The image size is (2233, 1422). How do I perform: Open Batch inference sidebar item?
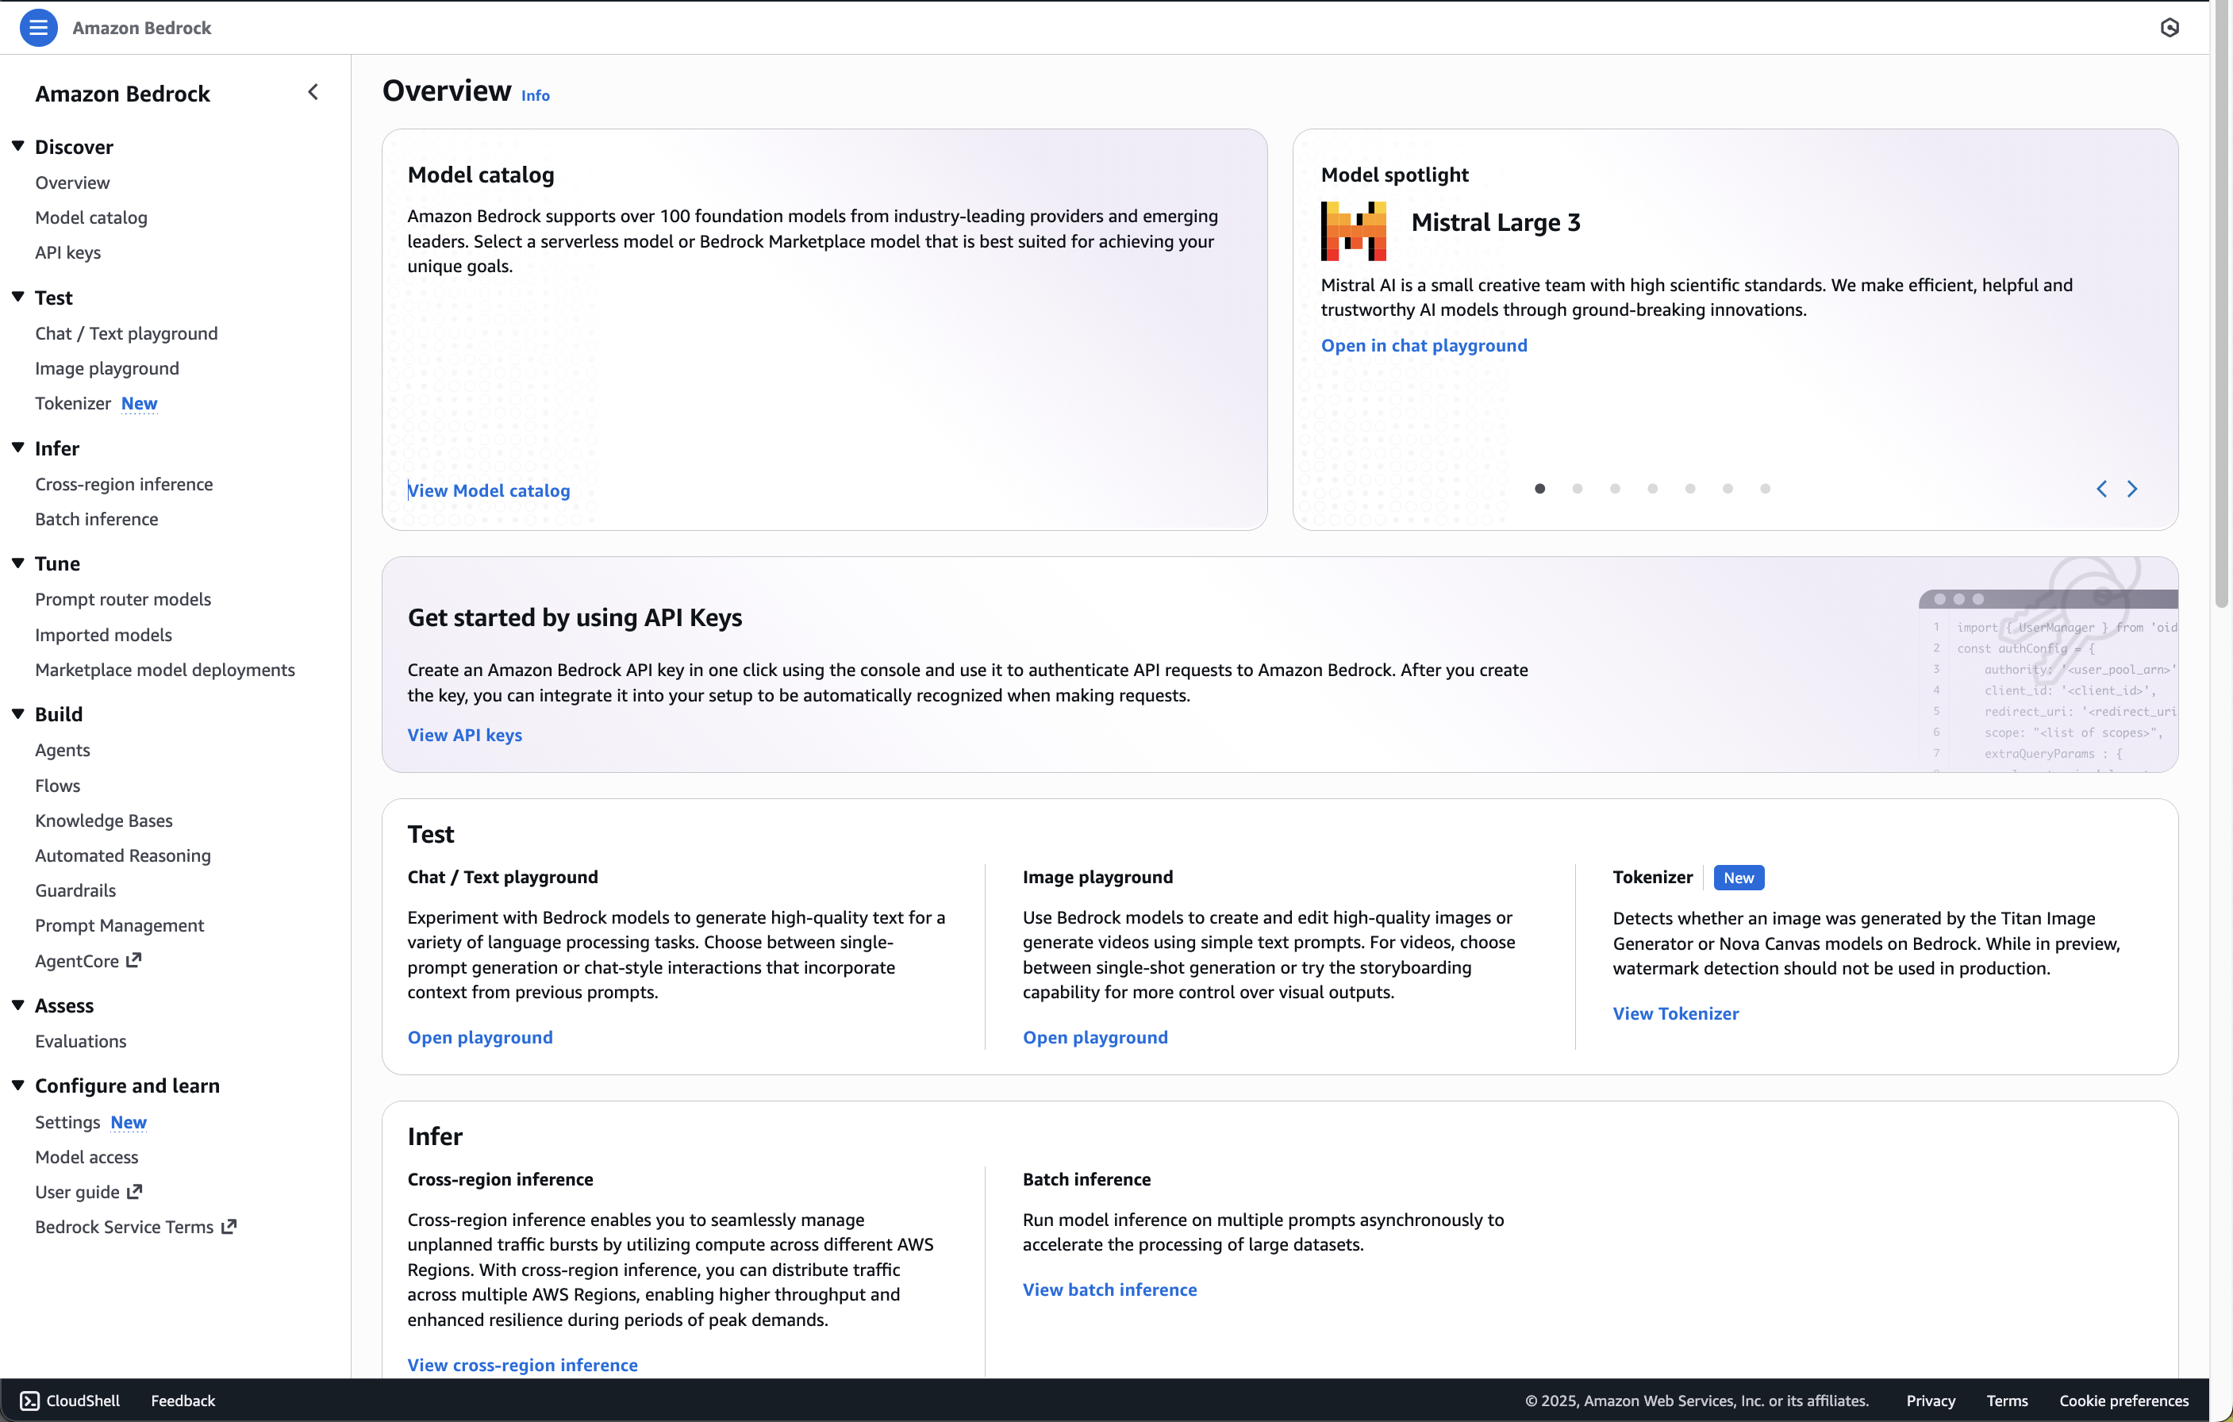(x=97, y=520)
